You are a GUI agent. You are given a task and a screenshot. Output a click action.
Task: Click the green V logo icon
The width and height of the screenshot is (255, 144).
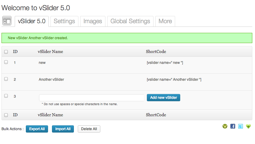225,126
